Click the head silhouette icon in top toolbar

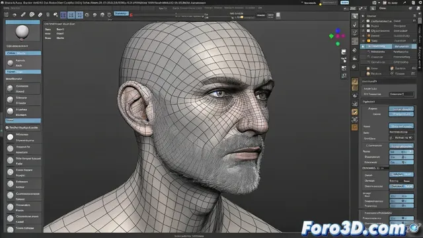[x=95, y=15]
